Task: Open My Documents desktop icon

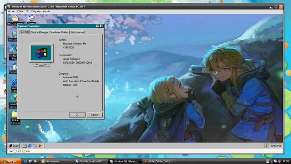Action: [x=15, y=20]
